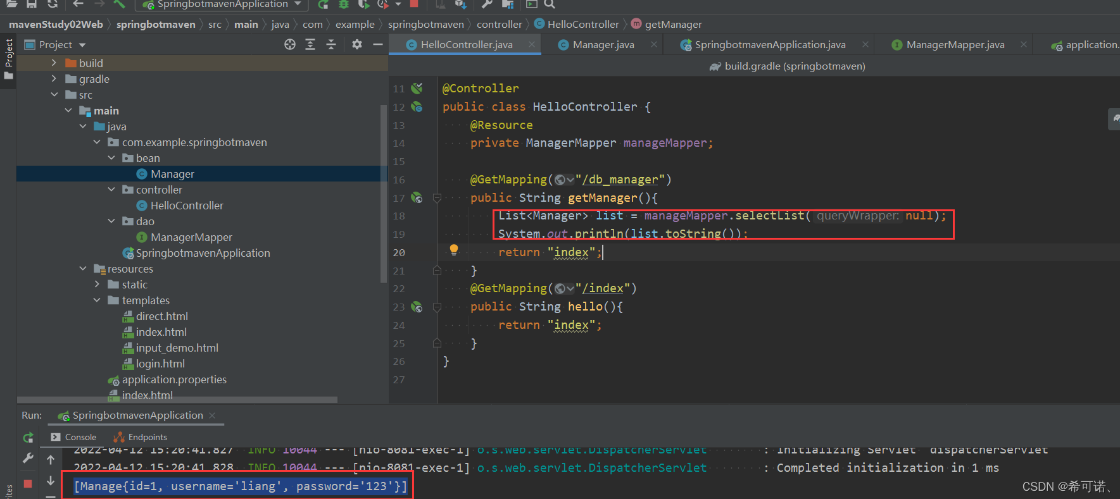1120x499 pixels.
Task: Click the project tree vertical scrollbar
Action: 383,193
